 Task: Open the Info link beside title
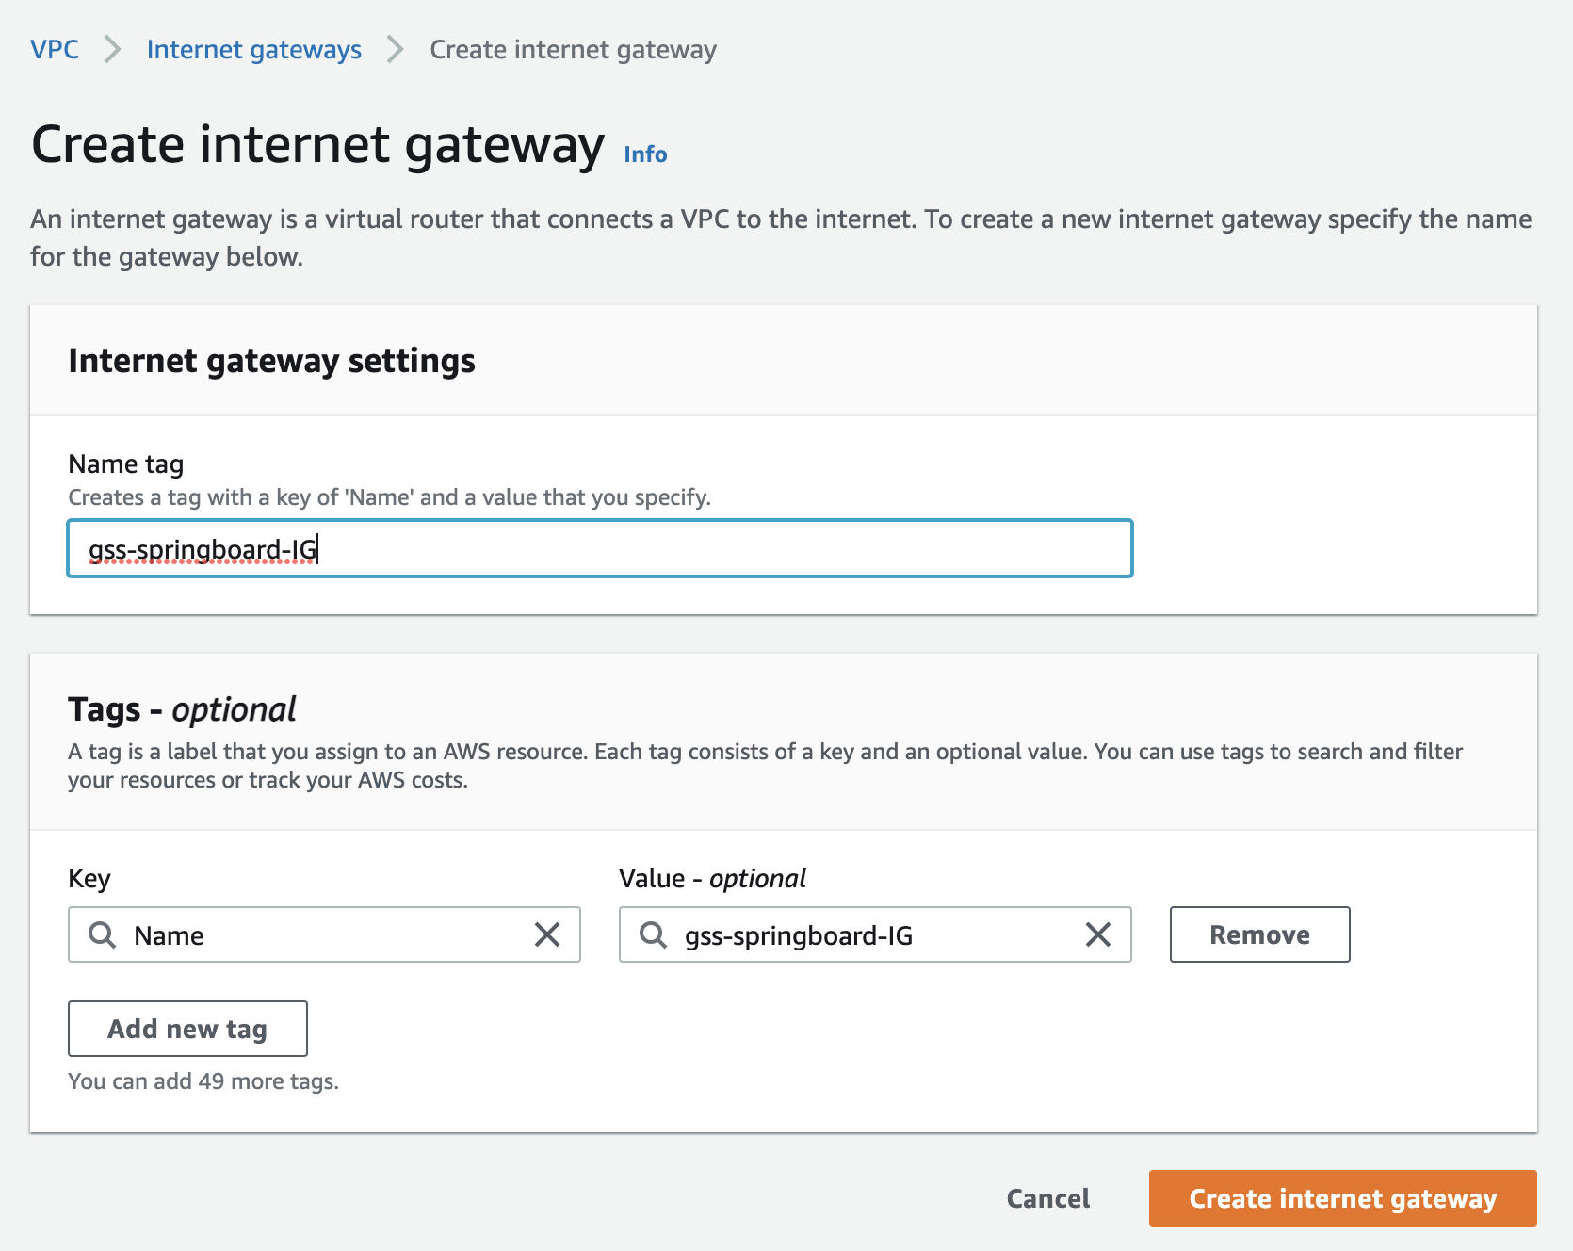(x=645, y=154)
